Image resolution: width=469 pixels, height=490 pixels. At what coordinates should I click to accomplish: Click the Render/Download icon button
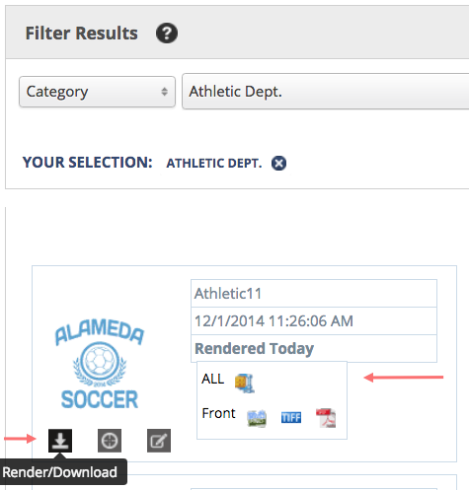[60, 441]
